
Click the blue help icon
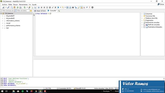pyautogui.click(x=39, y=7)
